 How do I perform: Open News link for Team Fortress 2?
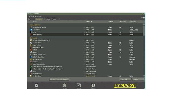[x=110, y=35]
